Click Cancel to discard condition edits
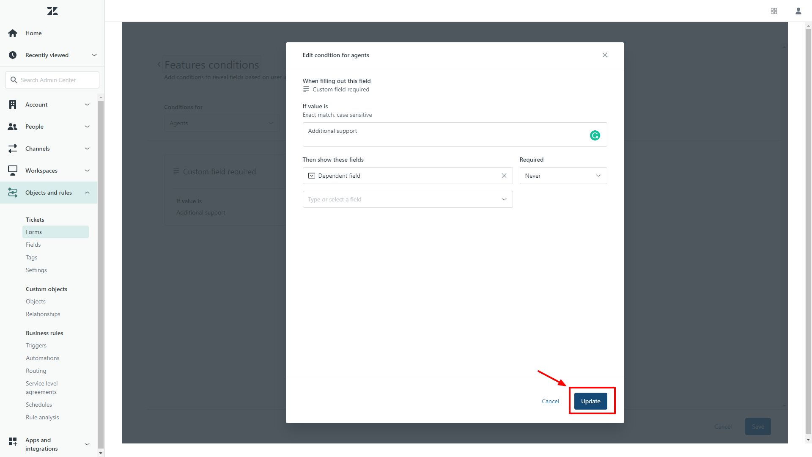Image resolution: width=812 pixels, height=457 pixels. (x=551, y=401)
